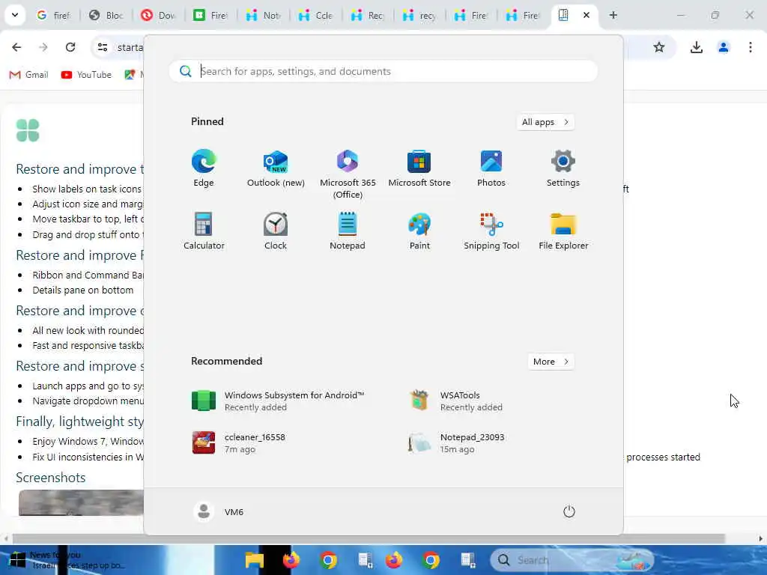Open Chrome three-dot menu
The width and height of the screenshot is (767, 575).
(751, 47)
